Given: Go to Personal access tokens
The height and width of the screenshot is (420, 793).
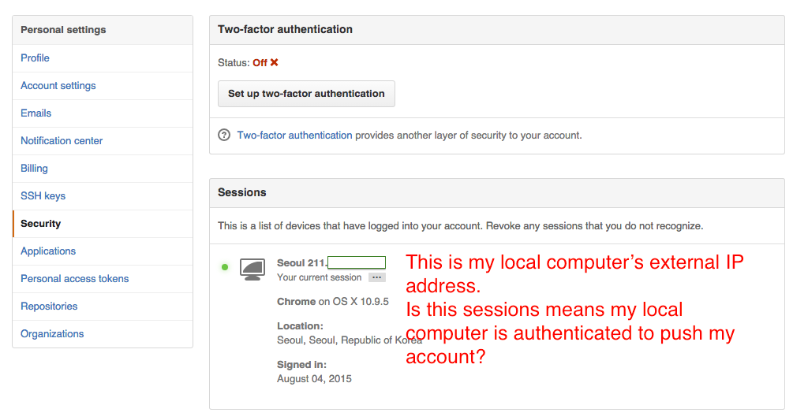Looking at the screenshot, I should click(x=75, y=279).
